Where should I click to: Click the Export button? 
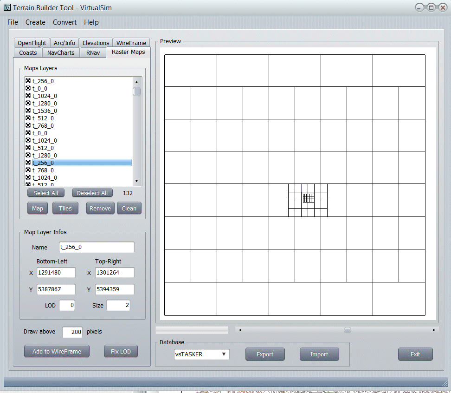(x=265, y=354)
